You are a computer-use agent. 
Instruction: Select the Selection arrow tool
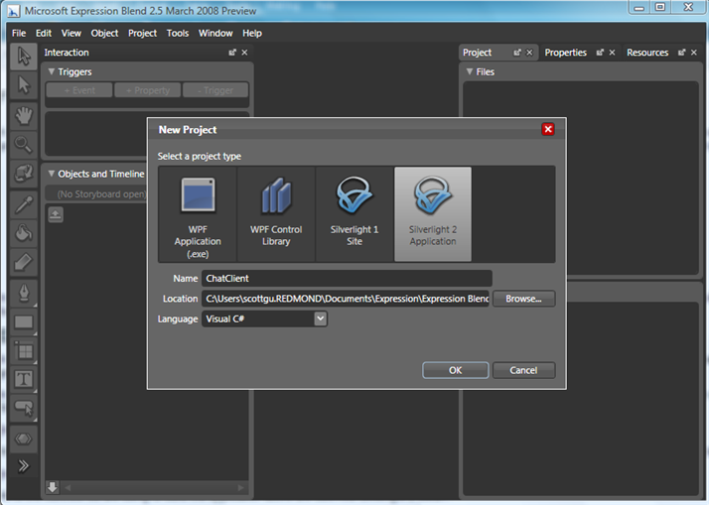pyautogui.click(x=24, y=58)
